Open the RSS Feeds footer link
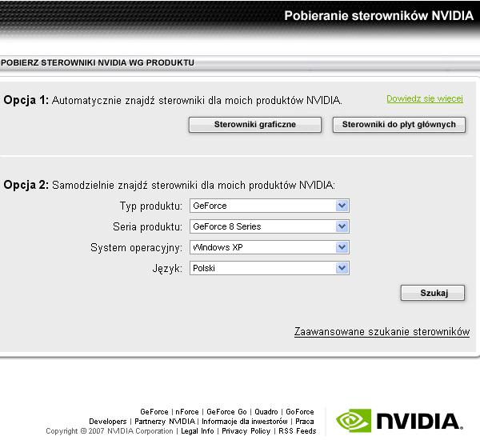480x440 pixels. click(x=298, y=431)
